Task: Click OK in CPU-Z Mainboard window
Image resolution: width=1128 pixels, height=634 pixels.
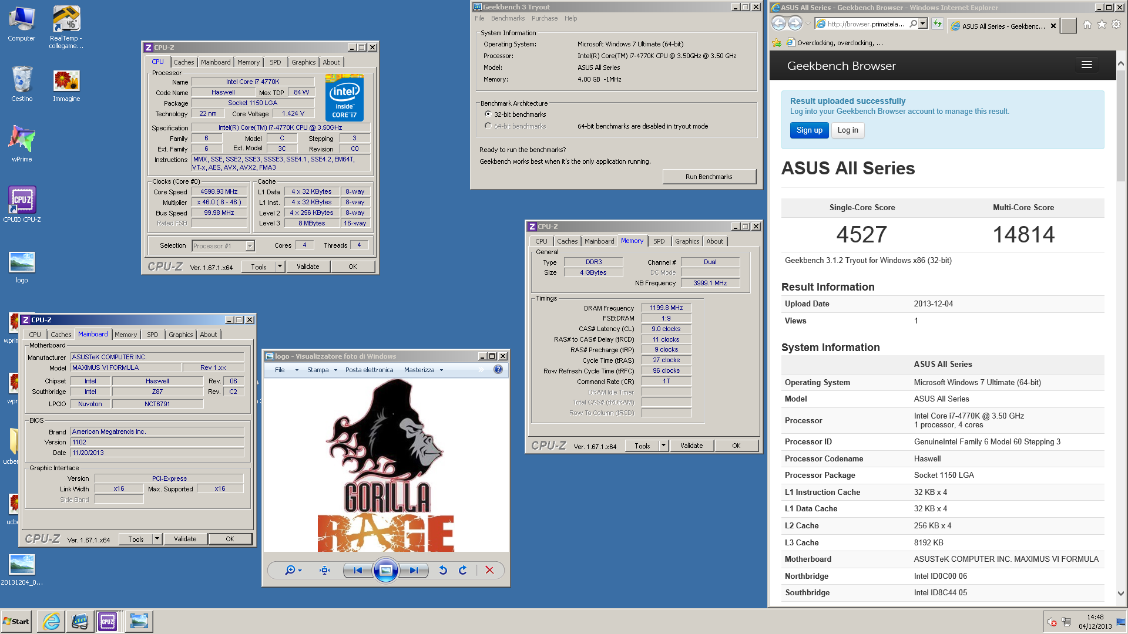Action: [x=230, y=539]
